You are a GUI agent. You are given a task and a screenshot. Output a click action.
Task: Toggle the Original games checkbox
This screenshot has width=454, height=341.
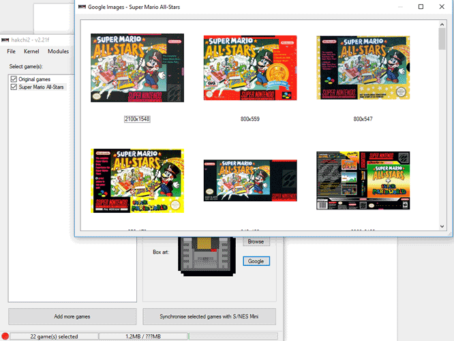pyautogui.click(x=14, y=79)
